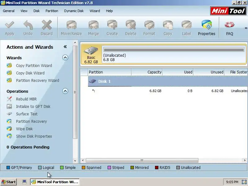This screenshot has width=248, height=186.
Task: Open the Wizard menu
Action: coord(95,11)
